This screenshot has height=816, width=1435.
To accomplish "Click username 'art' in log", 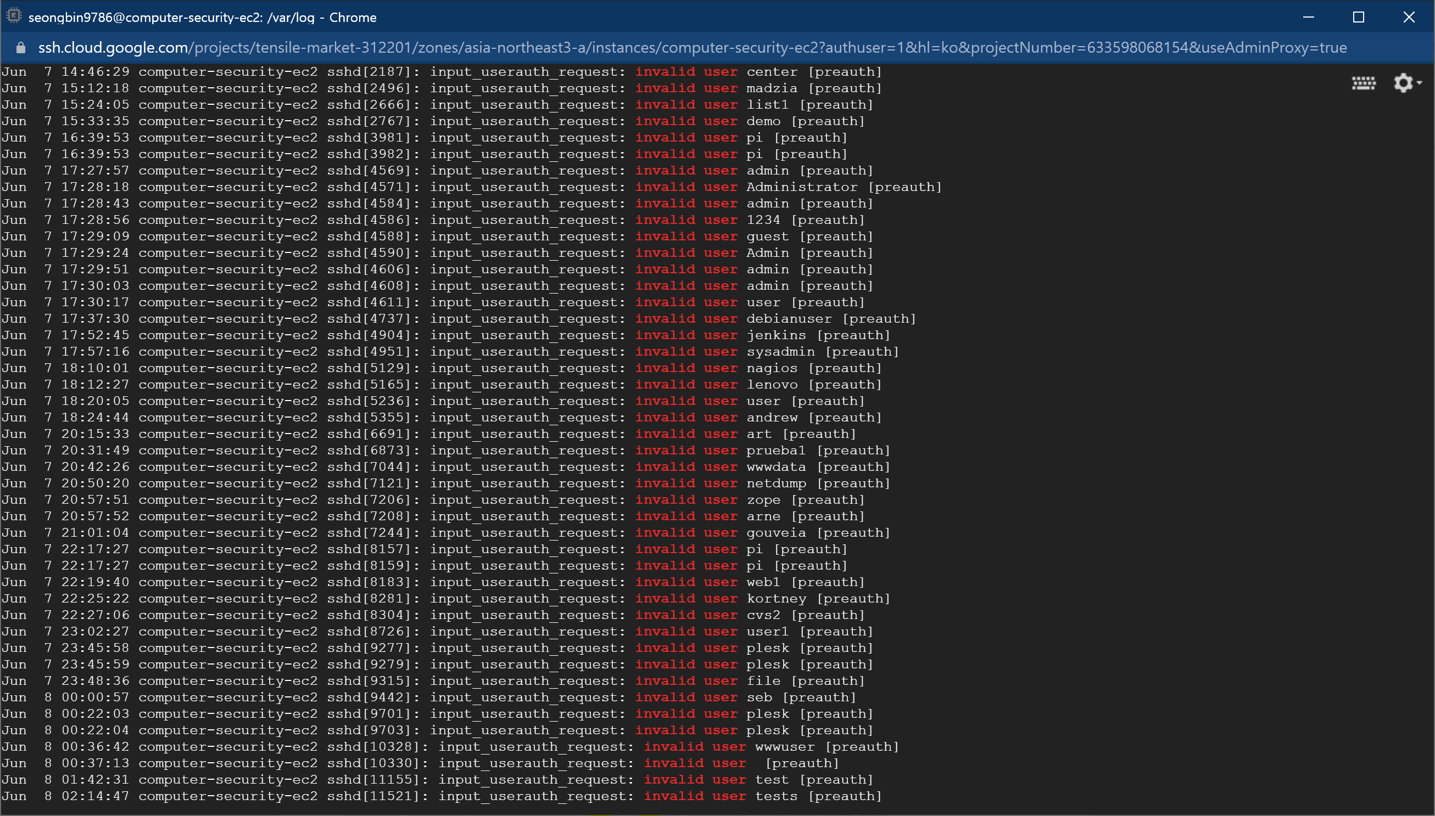I will click(x=759, y=434).
